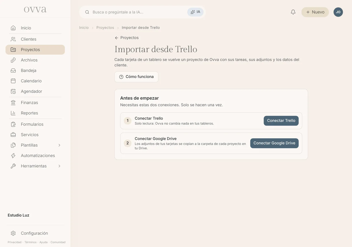Expand the Plantillas submenu chevron
352x247 pixels.
coord(59,145)
